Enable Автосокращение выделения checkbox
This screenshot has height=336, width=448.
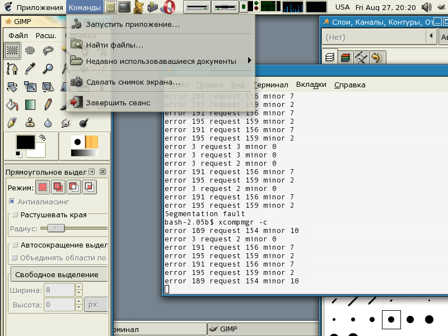tap(15, 245)
